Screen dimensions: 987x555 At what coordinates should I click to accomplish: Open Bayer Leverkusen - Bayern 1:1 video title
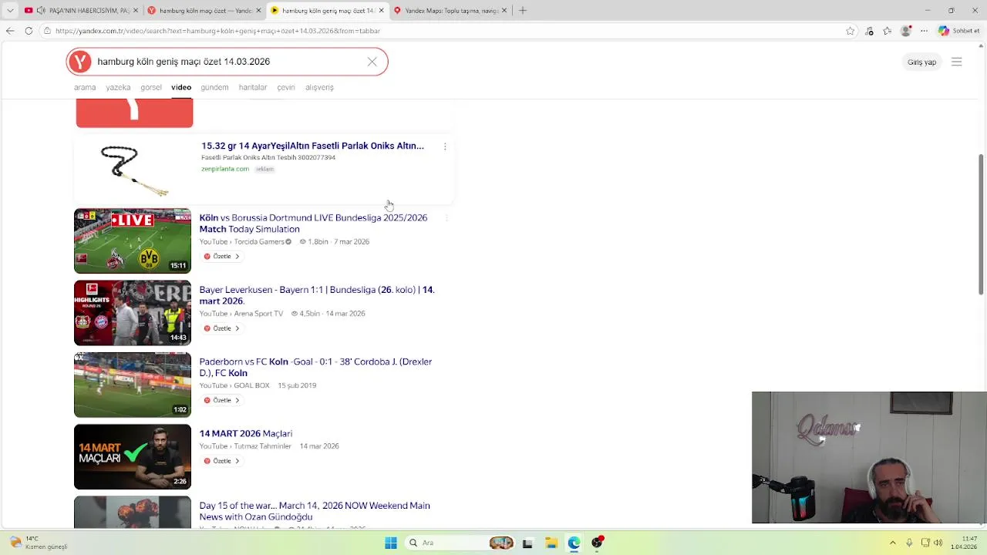click(x=317, y=295)
